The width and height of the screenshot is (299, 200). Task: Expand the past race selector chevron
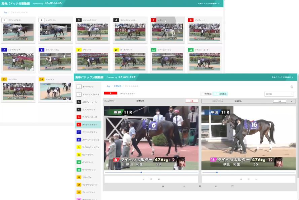(x=291, y=101)
